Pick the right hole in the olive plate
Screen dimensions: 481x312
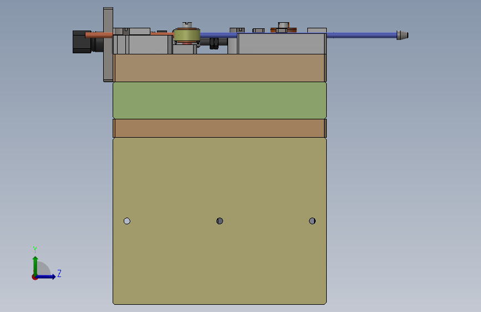click(x=312, y=221)
